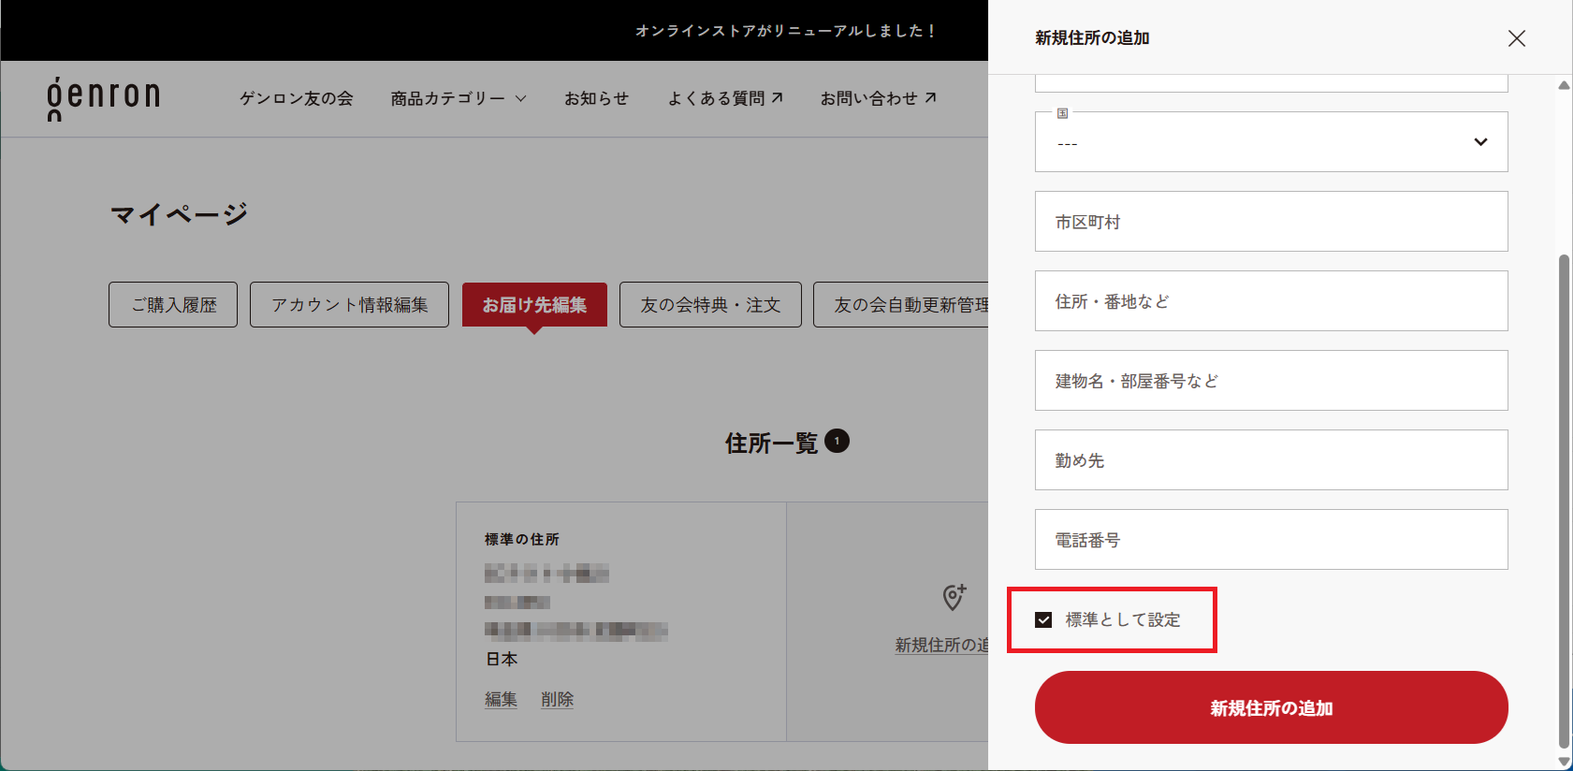Click the dropdown chevron in the address form

point(1480,142)
